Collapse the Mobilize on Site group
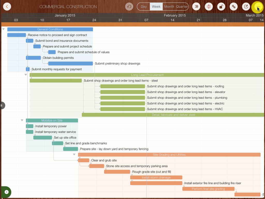 pyautogui.click(x=22, y=120)
